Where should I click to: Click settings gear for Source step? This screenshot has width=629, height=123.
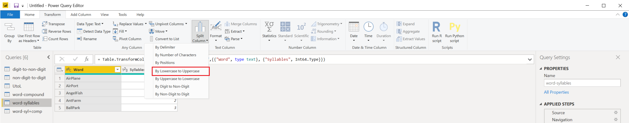(x=616, y=113)
